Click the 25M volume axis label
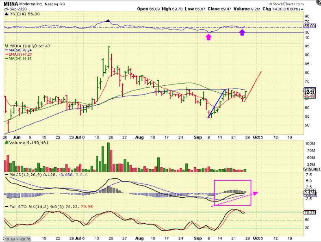 pyautogui.click(x=311, y=164)
